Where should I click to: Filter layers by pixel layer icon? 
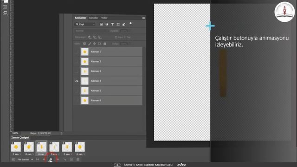point(101,24)
